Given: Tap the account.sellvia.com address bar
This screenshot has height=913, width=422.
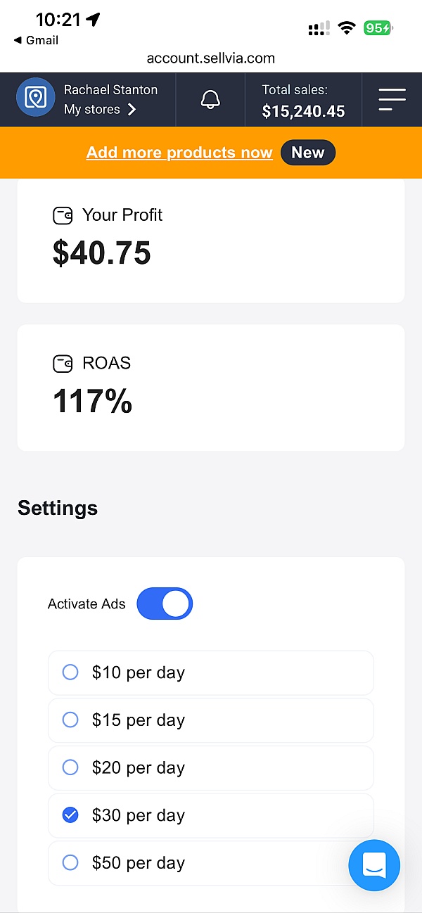Looking at the screenshot, I should pyautogui.click(x=211, y=58).
